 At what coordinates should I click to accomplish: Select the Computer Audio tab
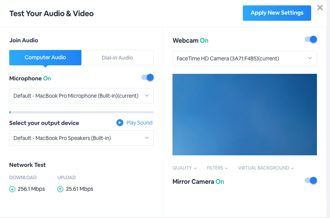[45, 58]
